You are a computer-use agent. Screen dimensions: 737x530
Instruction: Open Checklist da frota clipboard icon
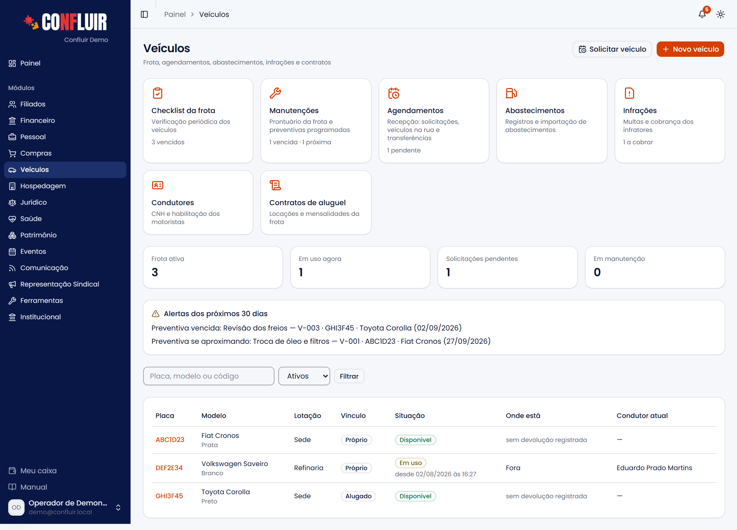tap(158, 93)
